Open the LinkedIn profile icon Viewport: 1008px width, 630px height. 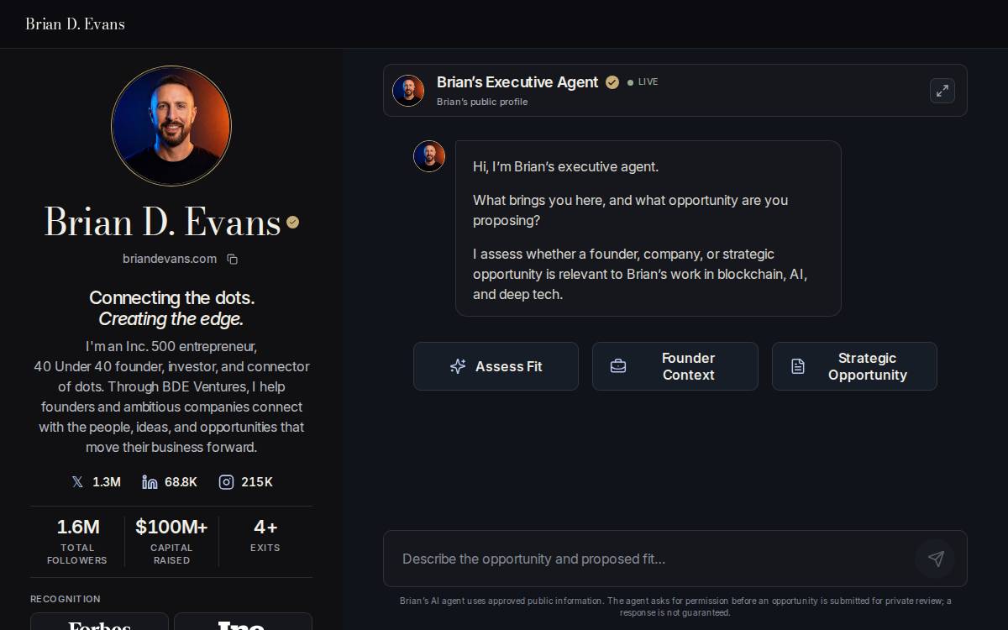click(150, 482)
